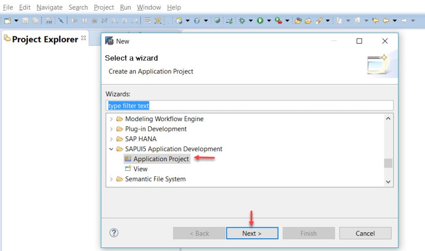Close the Project Explorer view tab

84,38
